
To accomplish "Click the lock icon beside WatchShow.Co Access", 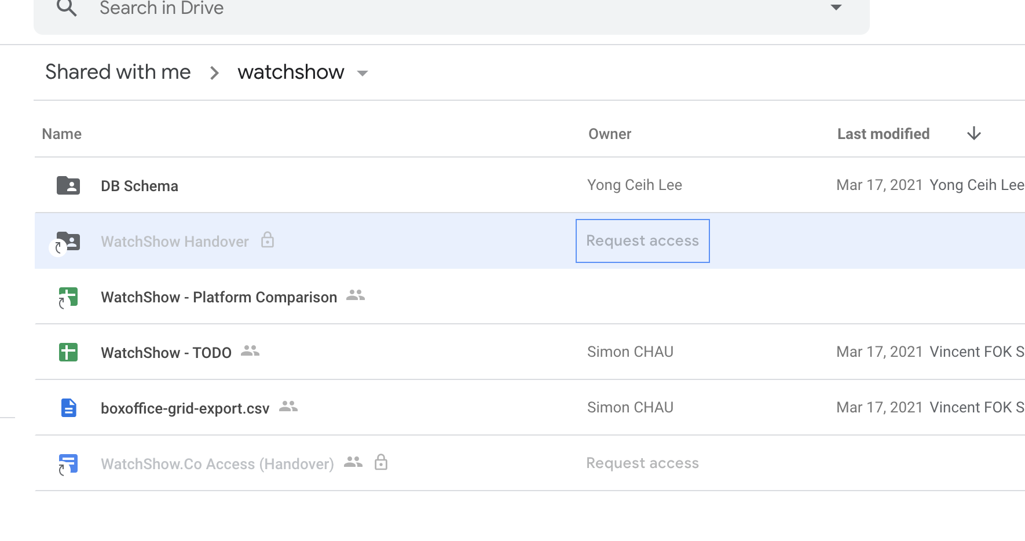I will 380,462.
